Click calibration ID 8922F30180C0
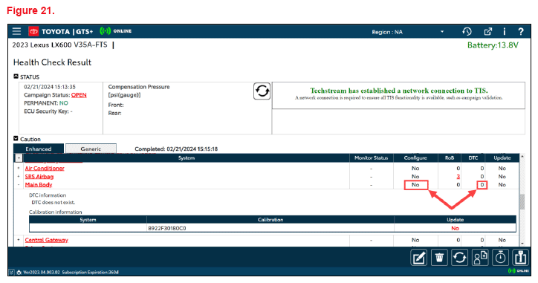This screenshot has height=283, width=538. click(x=167, y=228)
